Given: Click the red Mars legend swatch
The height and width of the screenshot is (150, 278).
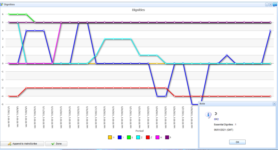Looking at the screenshot, I should [x=148, y=137].
